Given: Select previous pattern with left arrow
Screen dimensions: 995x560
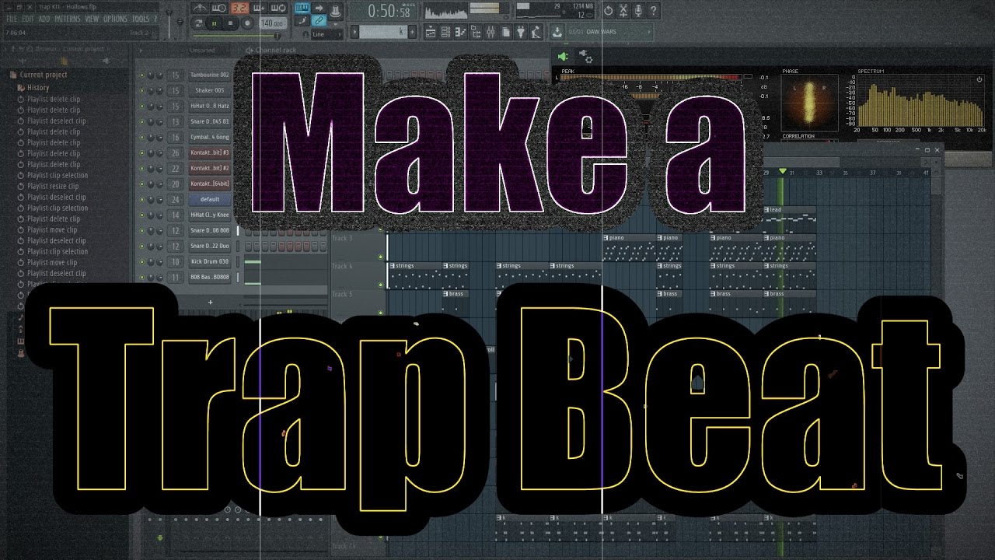Looking at the screenshot, I should [355, 31].
